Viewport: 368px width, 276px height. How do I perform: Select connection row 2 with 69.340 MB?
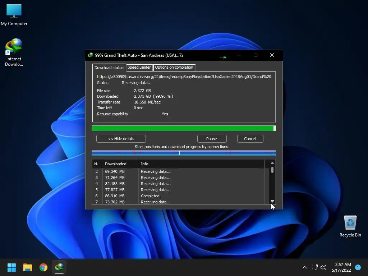[180, 171]
